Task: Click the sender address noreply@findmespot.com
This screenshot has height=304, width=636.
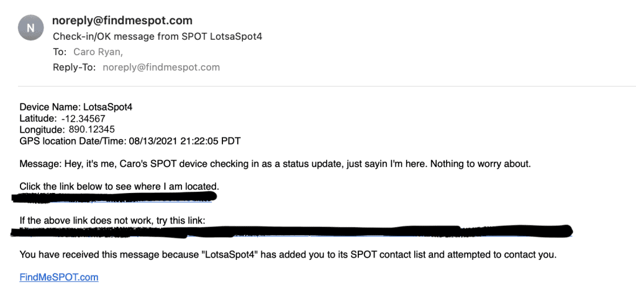Action: [122, 20]
